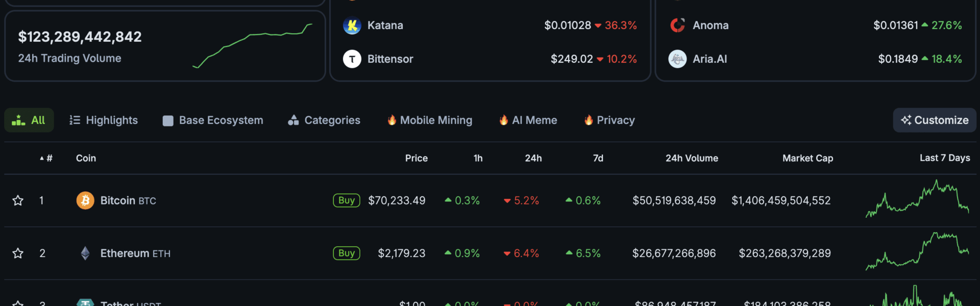This screenshot has width=980, height=306.
Task: Click the Katana coin icon
Action: 352,25
